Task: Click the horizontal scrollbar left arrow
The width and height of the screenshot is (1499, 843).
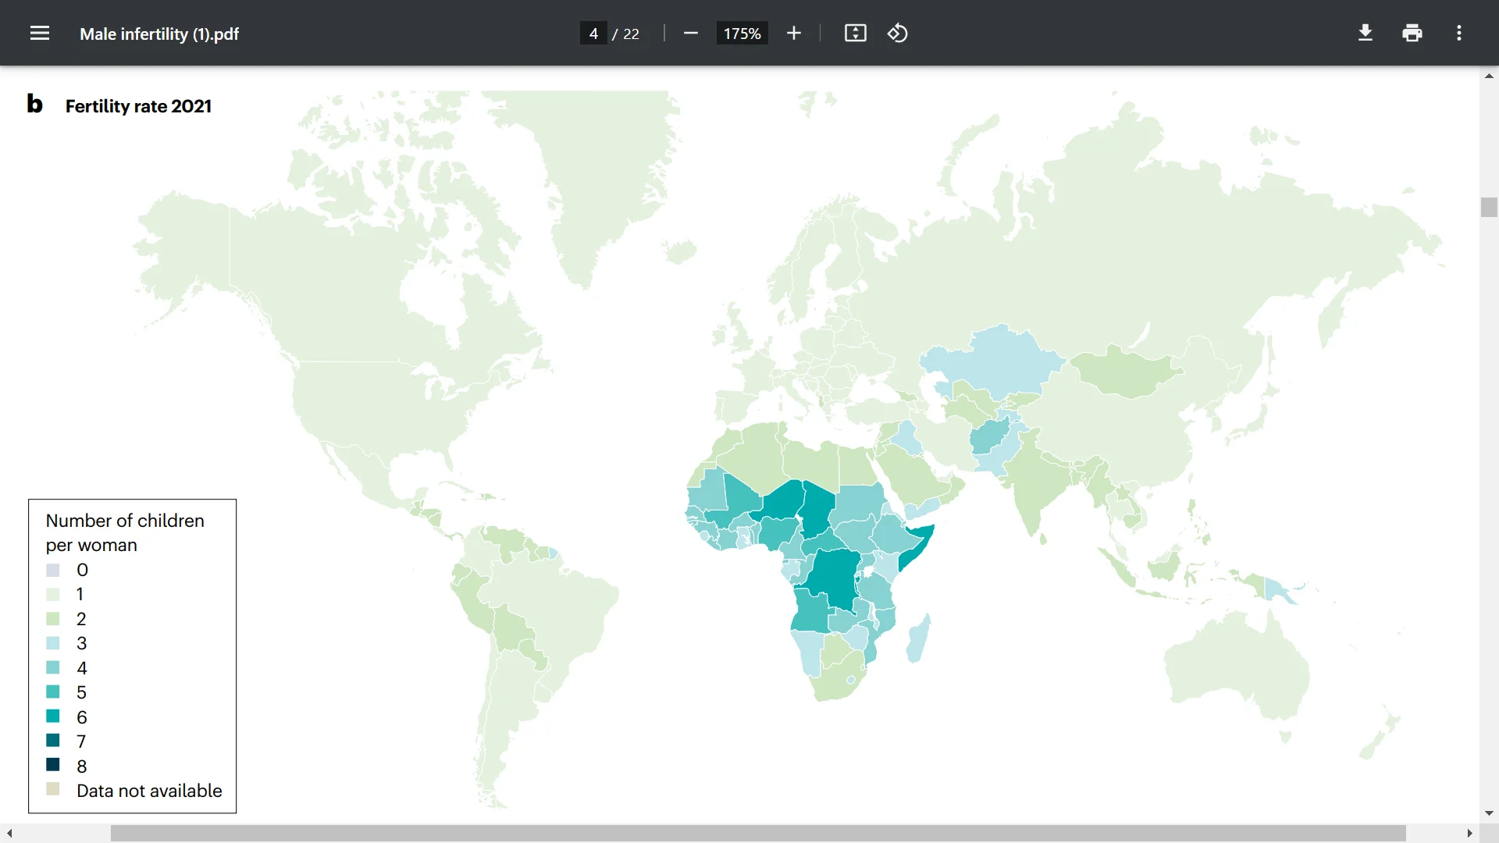Action: coord(9,834)
